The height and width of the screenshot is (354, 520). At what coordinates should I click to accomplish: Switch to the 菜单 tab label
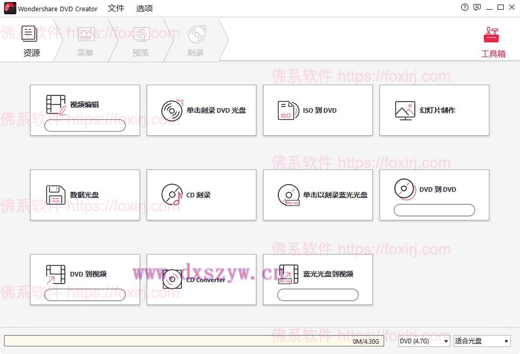point(85,53)
